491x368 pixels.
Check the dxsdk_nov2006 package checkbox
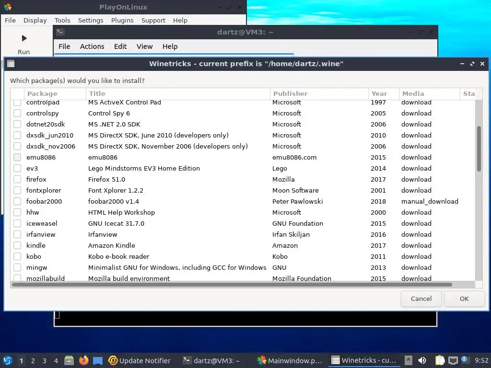17,146
